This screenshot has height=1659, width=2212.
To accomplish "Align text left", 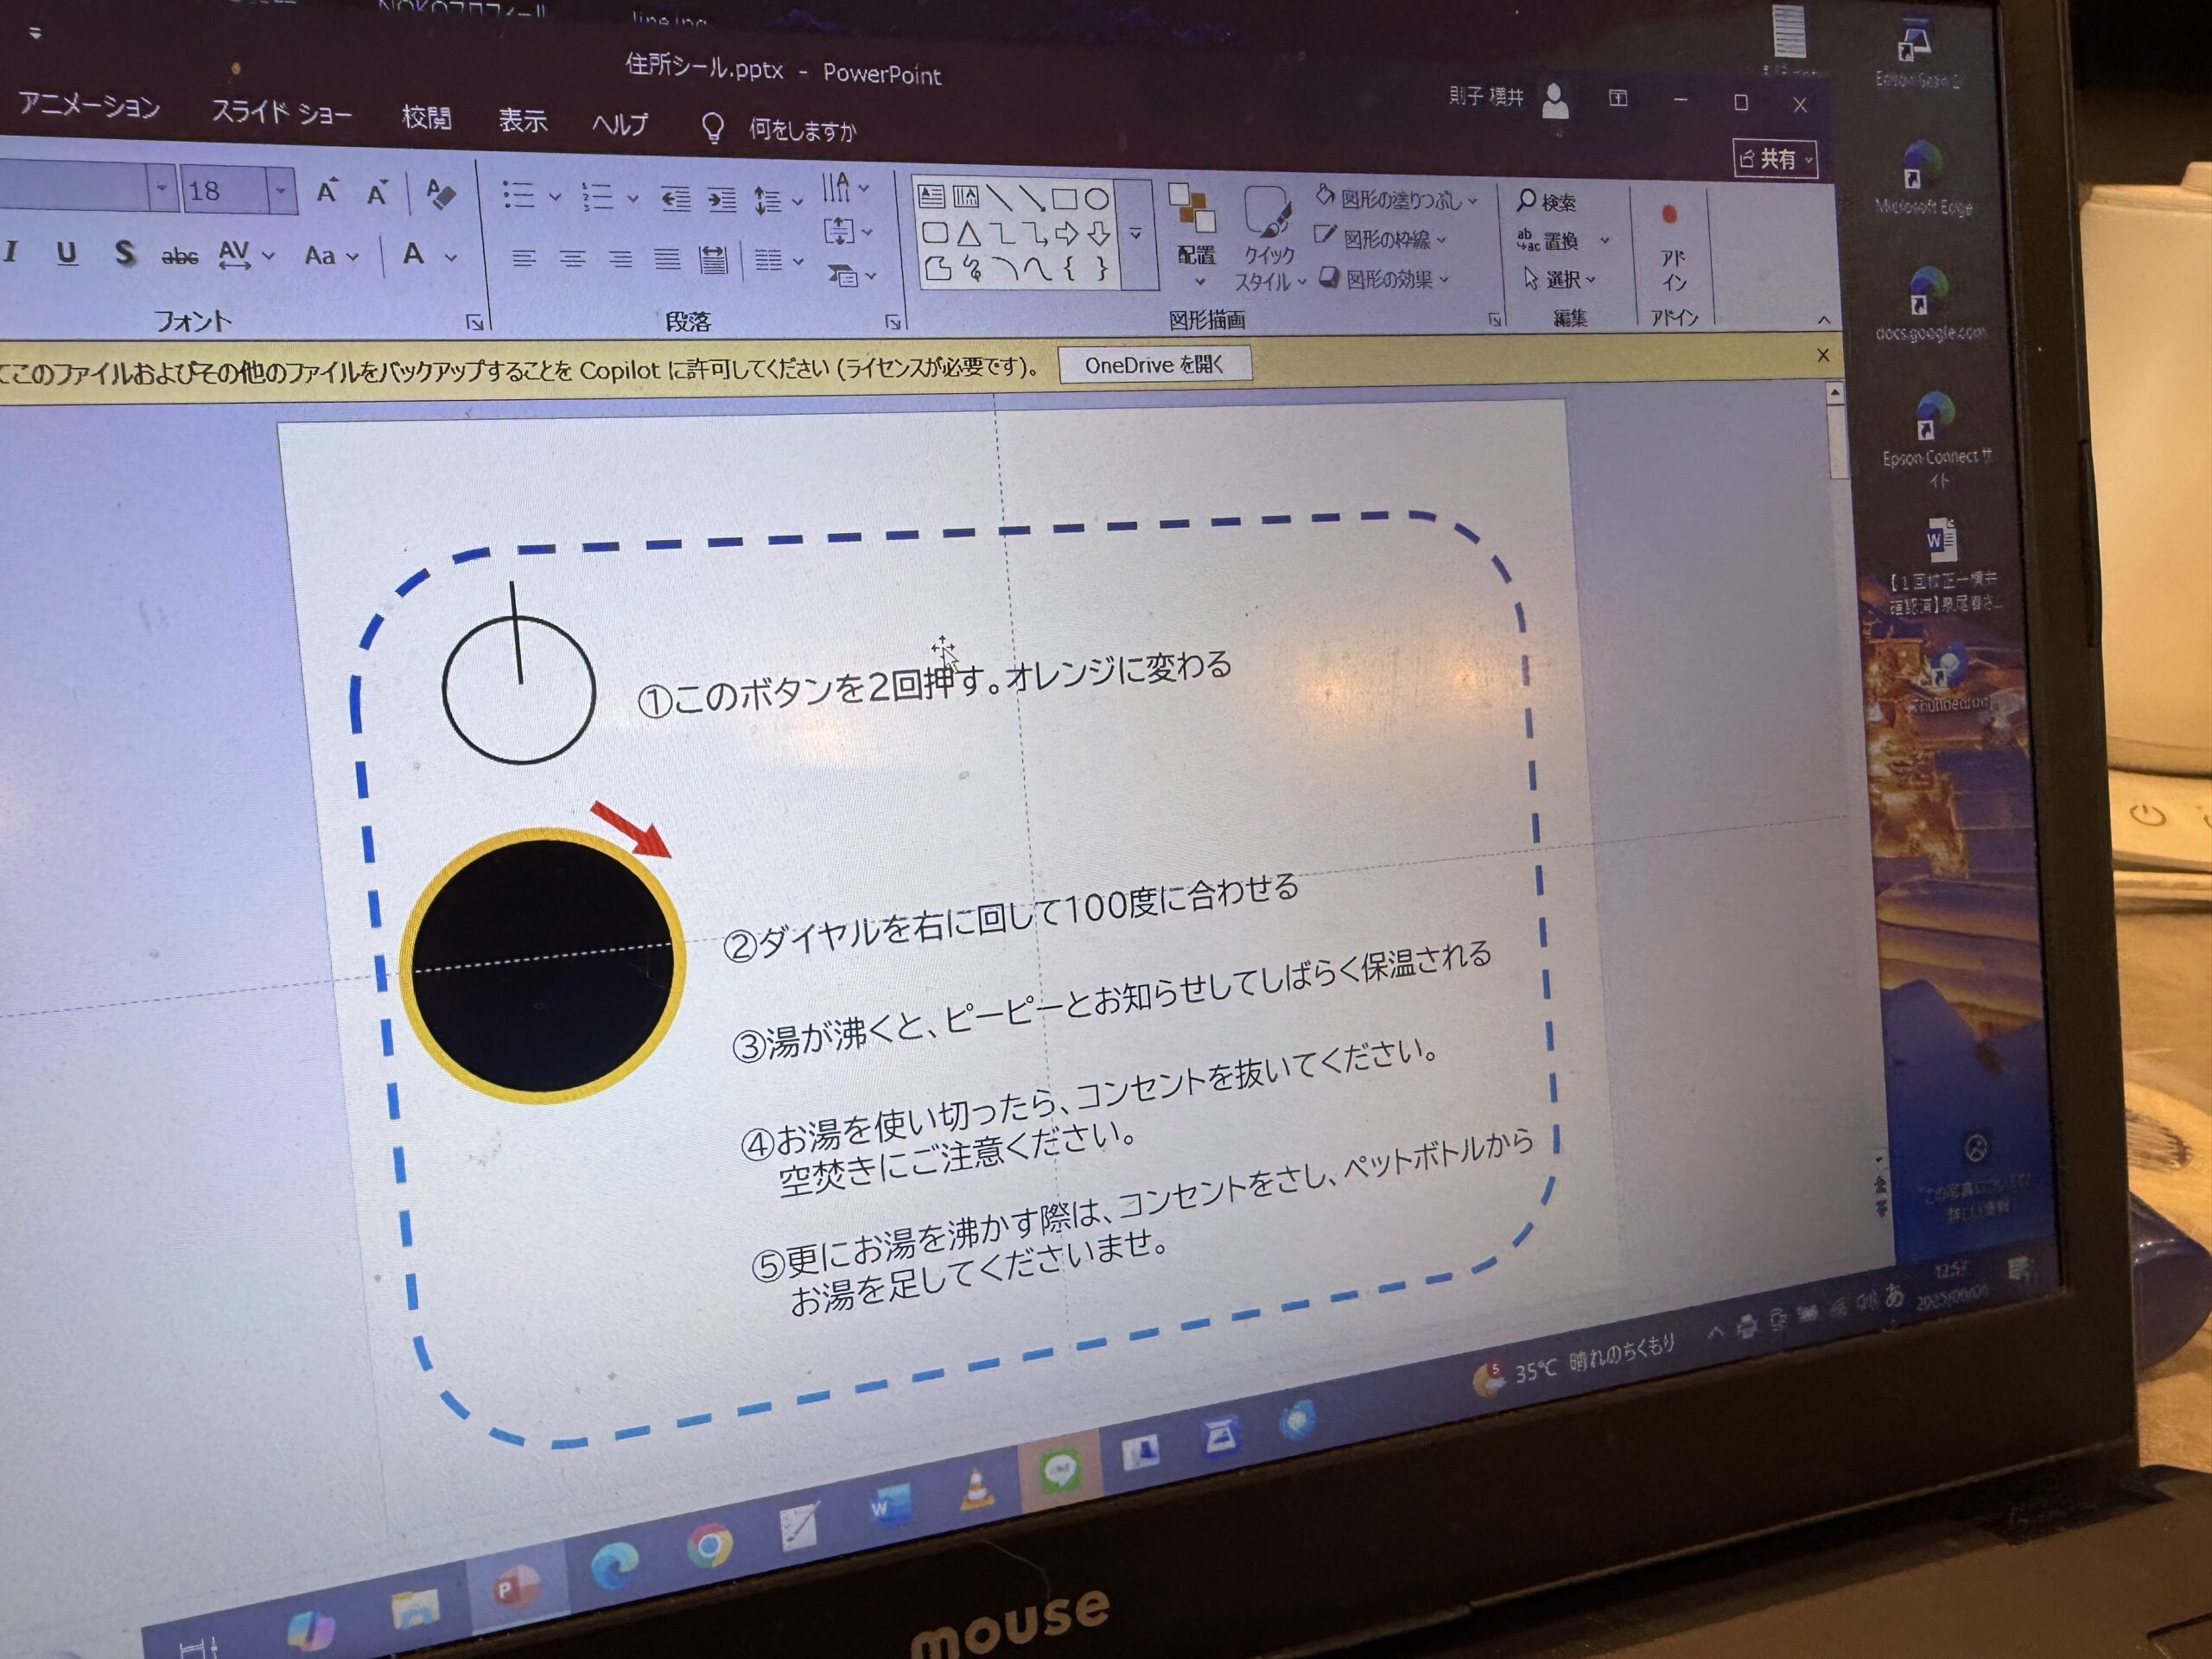I will coord(523,259).
